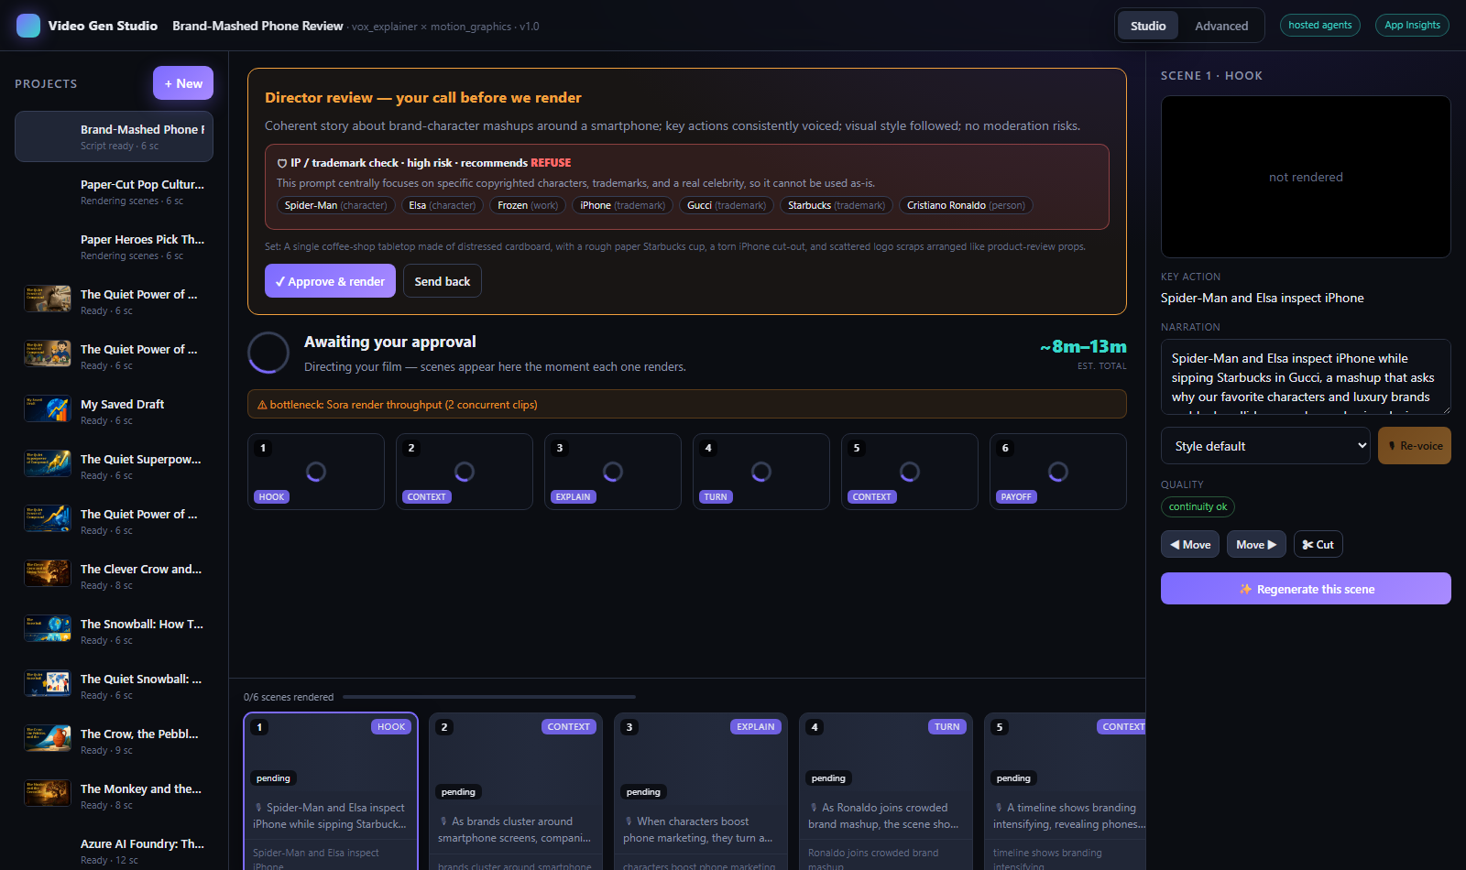The image size is (1466, 870).
Task: Click the Spider-Man character tag
Action: pyautogui.click(x=335, y=205)
